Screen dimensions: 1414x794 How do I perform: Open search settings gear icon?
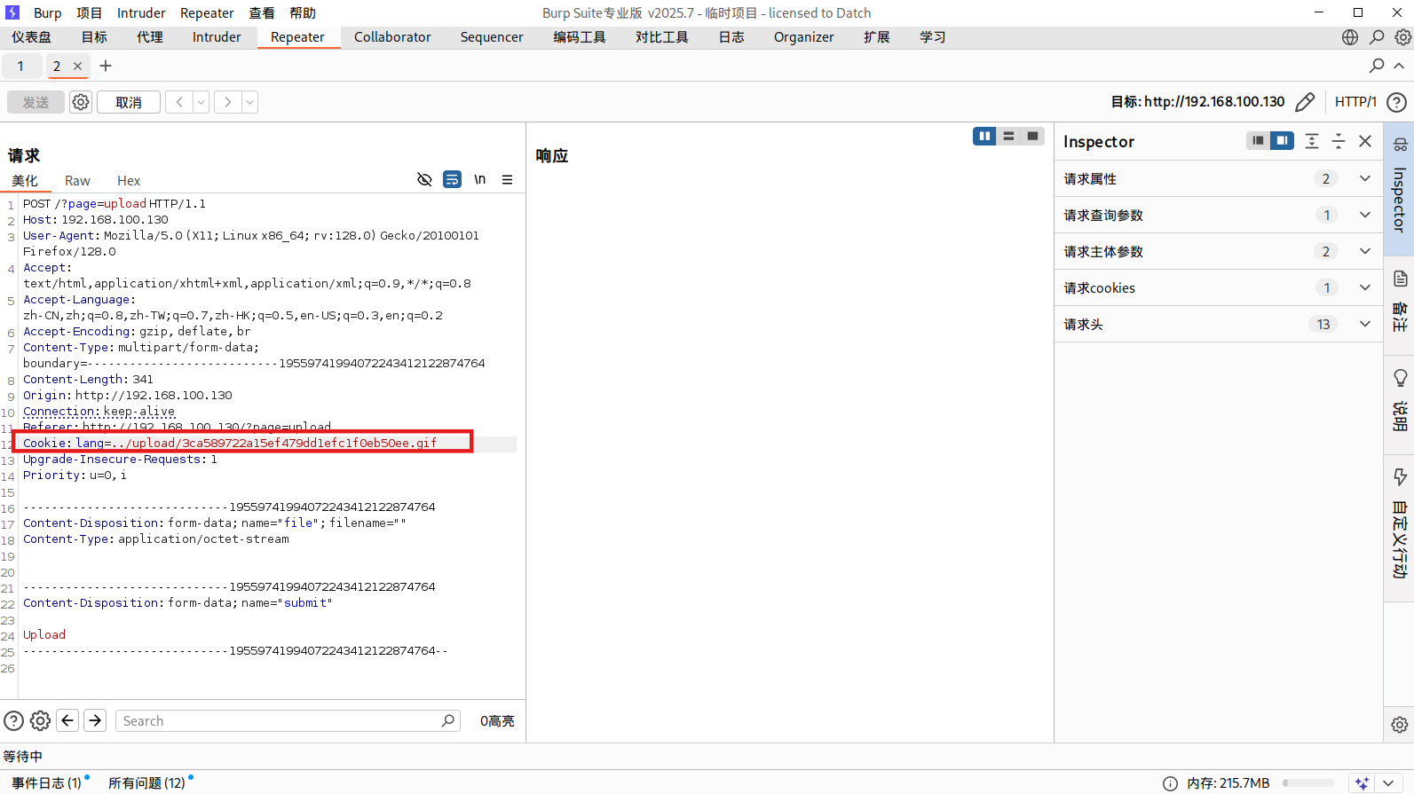click(x=40, y=720)
